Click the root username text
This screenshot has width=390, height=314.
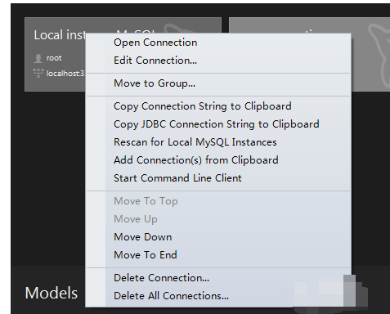[54, 58]
